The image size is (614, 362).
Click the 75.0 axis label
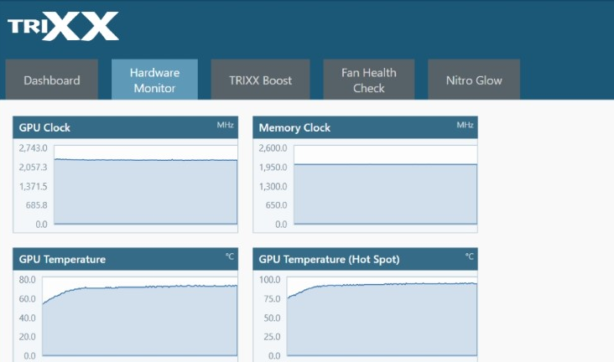click(272, 298)
